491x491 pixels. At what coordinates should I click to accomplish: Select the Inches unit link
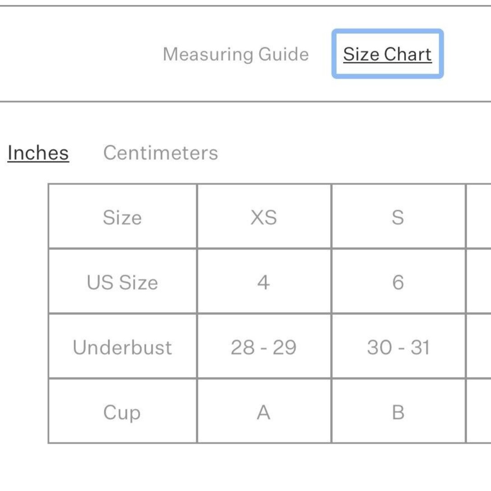point(38,153)
